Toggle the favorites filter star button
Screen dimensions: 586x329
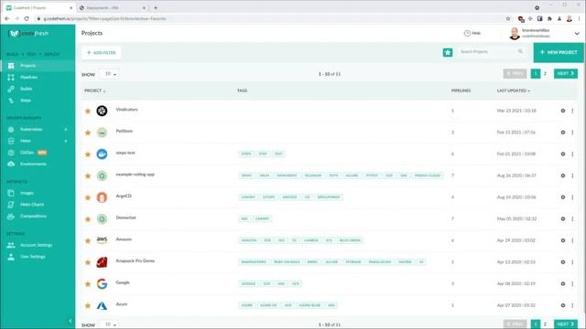point(448,53)
